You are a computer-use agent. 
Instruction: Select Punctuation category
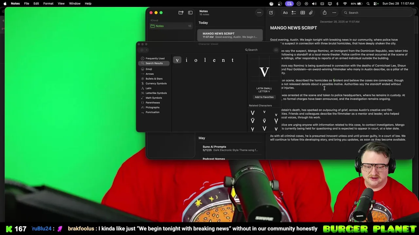pos(154,112)
